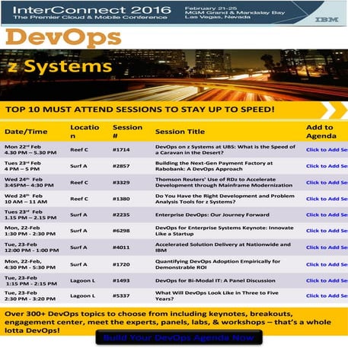
Task: Click the Date/Time column header
Action: point(26,132)
